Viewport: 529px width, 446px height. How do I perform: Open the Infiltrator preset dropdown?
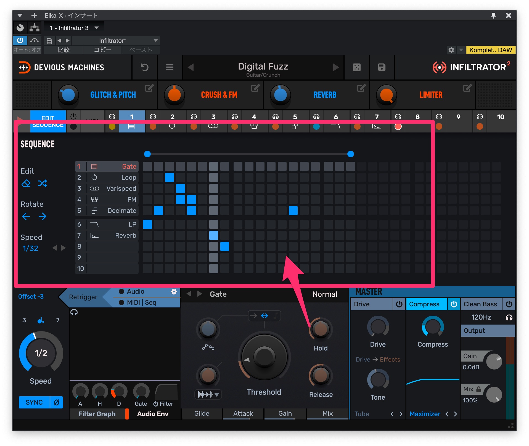coord(155,41)
